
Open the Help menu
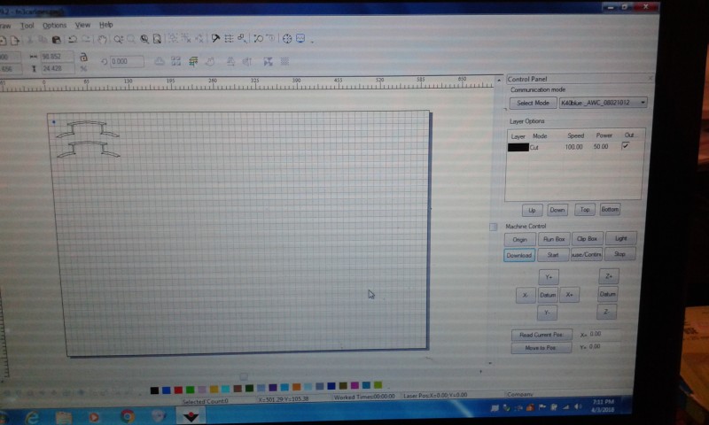coord(106,25)
